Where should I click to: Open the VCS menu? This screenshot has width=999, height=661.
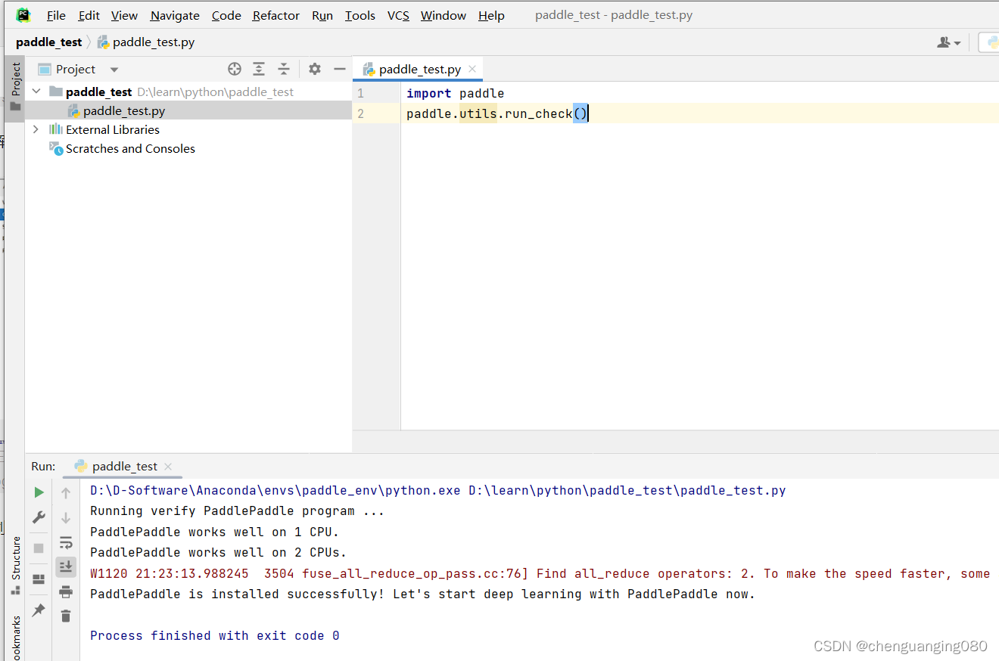point(398,16)
